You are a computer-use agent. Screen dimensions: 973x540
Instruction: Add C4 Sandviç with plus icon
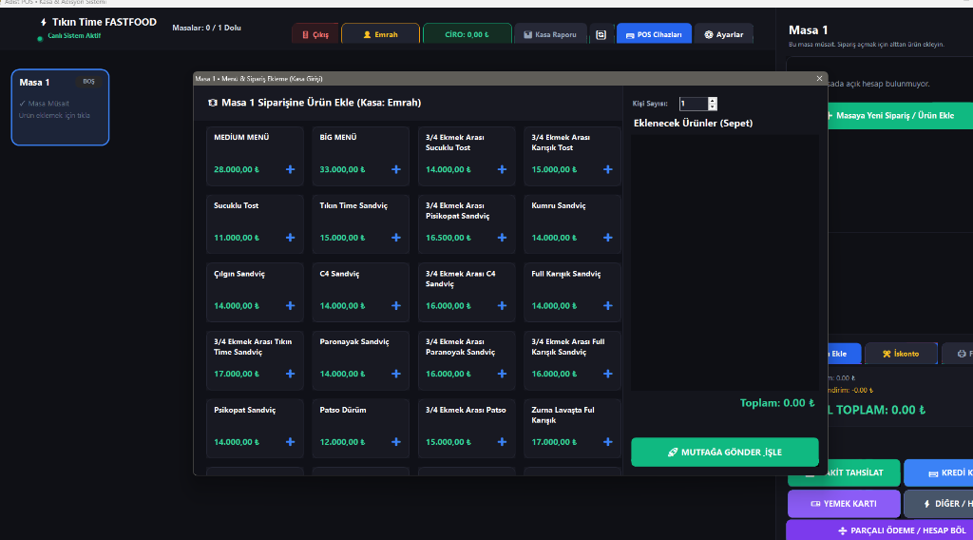click(396, 306)
